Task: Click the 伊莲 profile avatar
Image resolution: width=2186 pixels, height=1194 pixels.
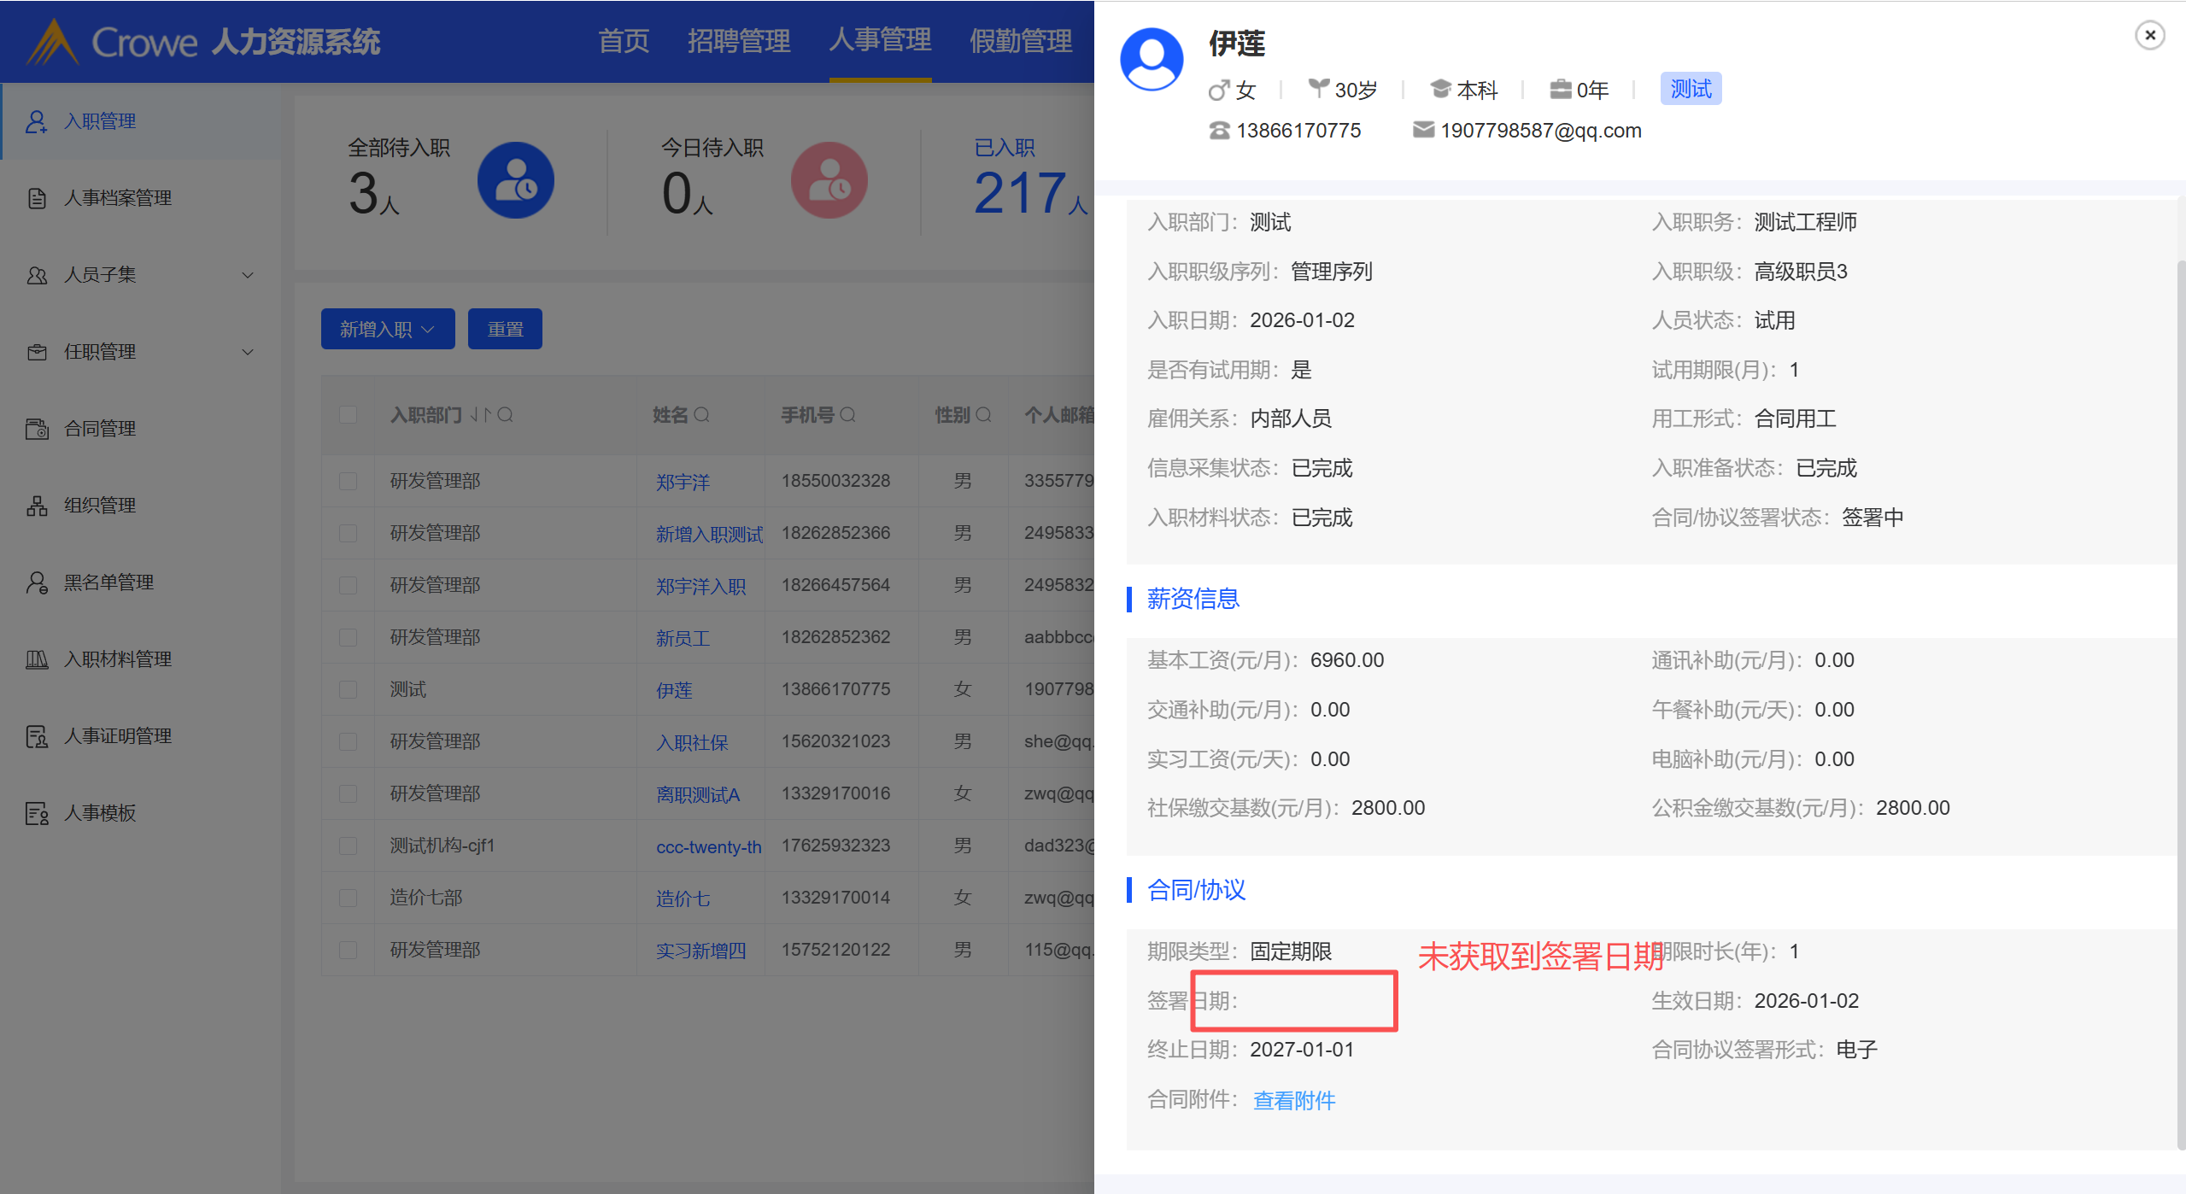Action: tap(1151, 60)
